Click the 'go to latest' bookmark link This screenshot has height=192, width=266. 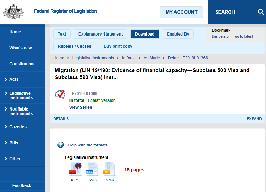click(x=244, y=37)
